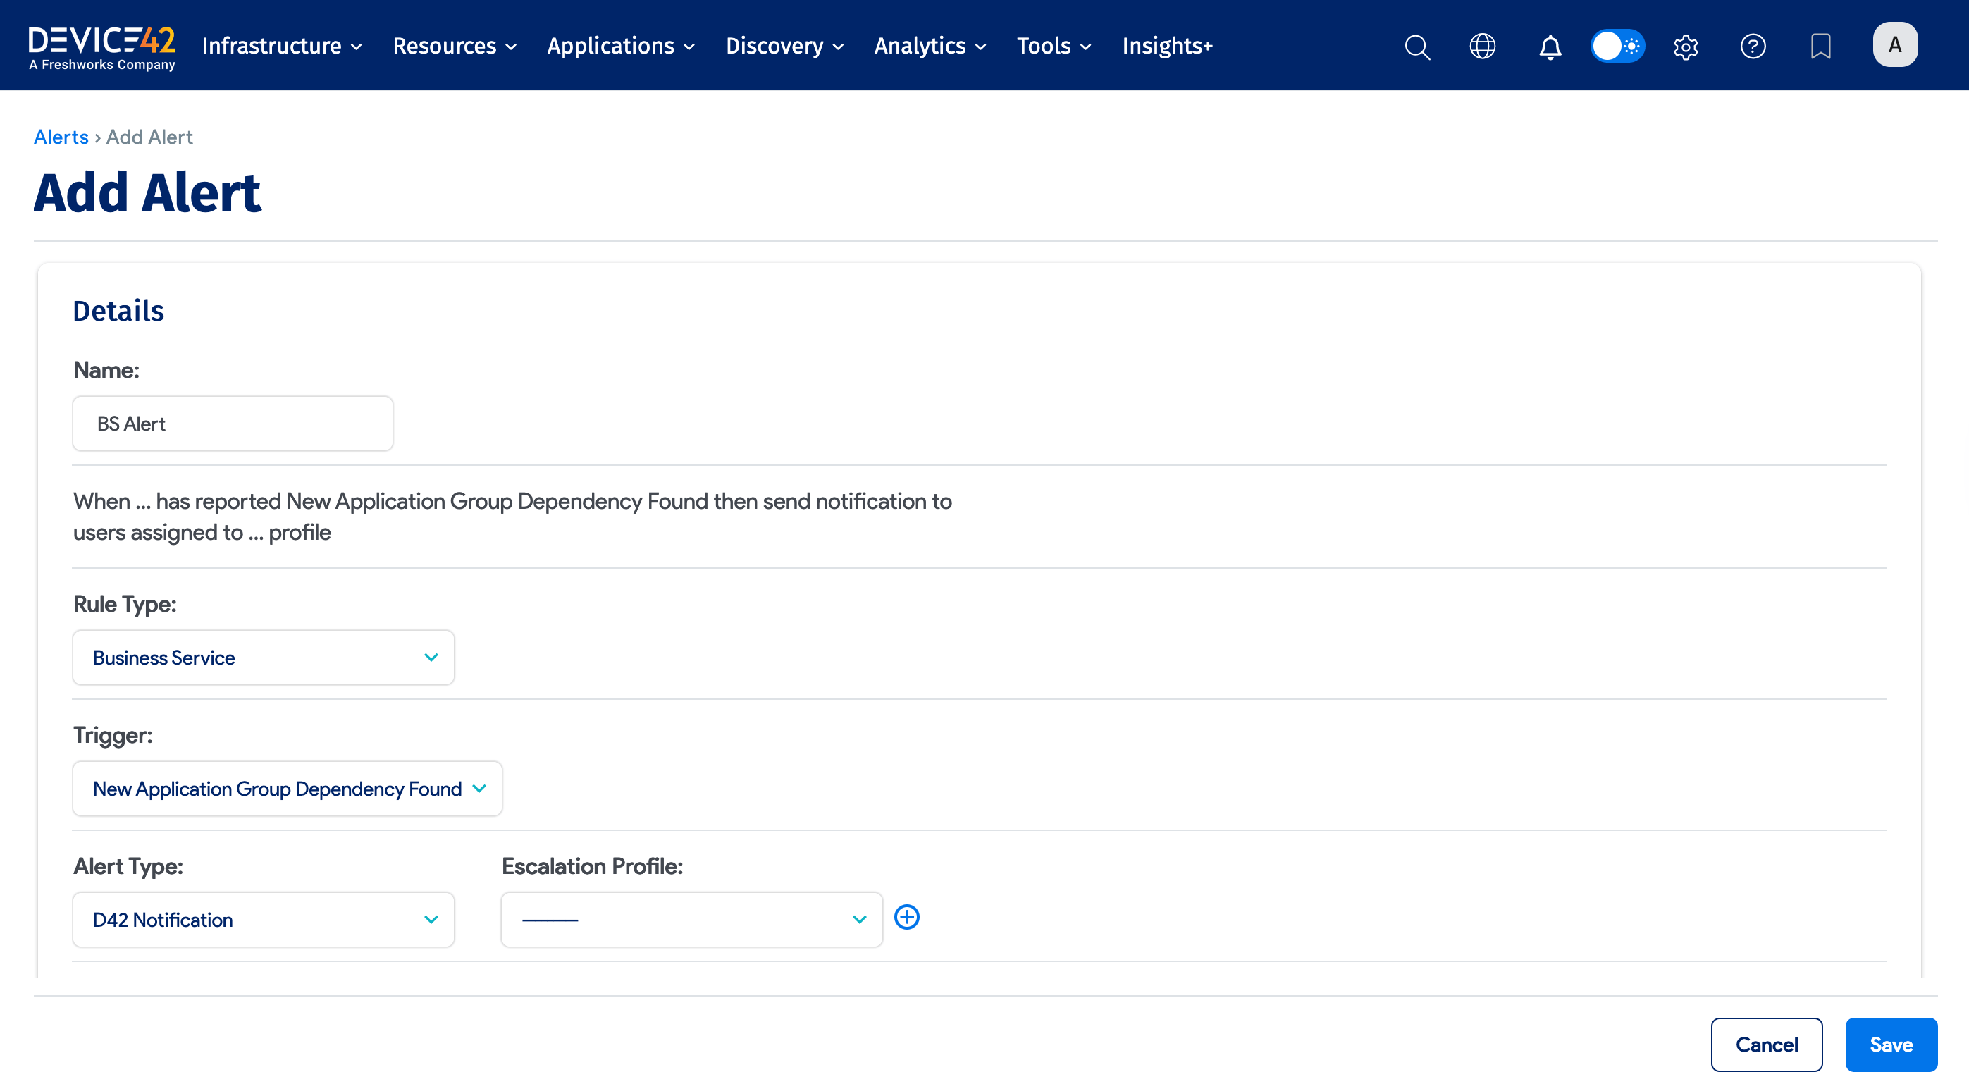The image size is (1969, 1084).
Task: Open the Insights+ menu item
Action: [x=1166, y=46]
